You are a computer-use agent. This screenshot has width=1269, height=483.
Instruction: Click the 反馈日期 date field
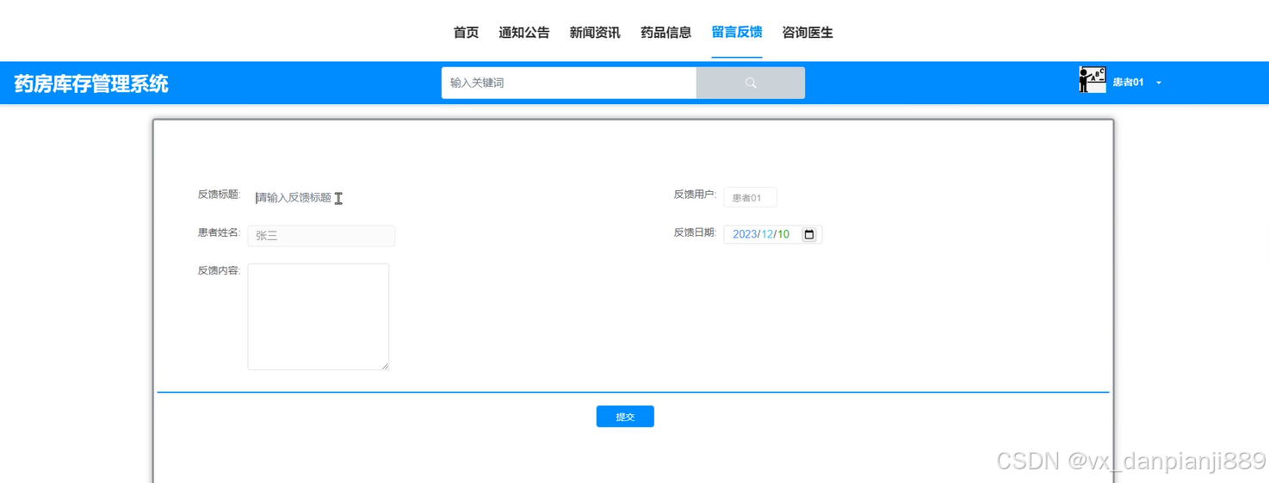[773, 234]
